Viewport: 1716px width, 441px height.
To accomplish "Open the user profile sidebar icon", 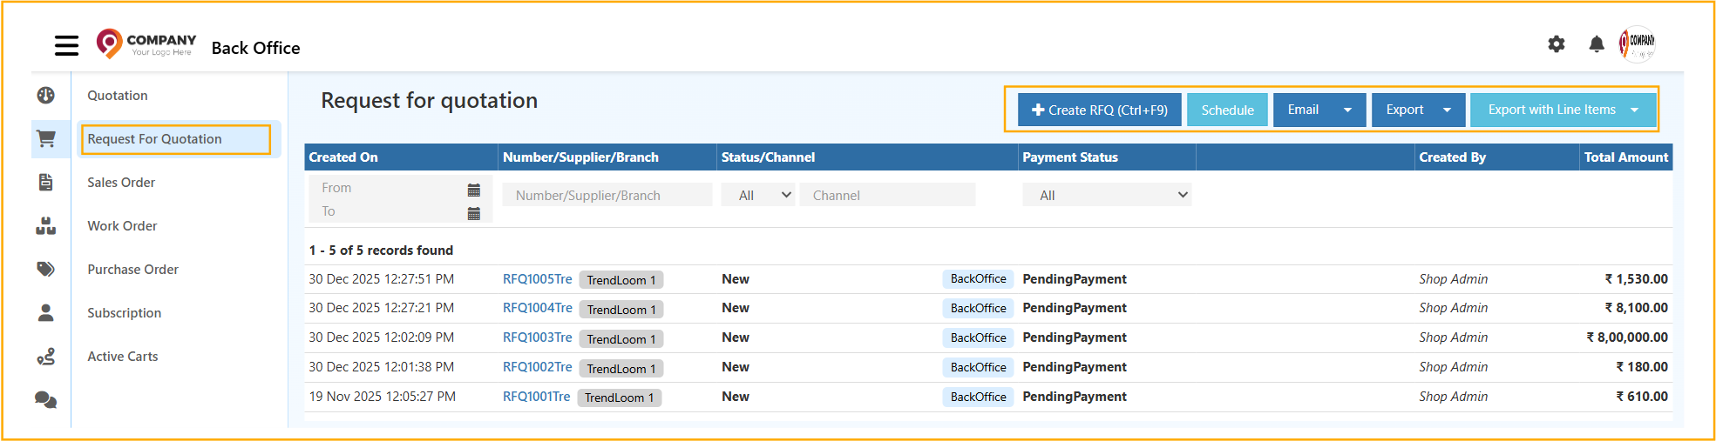I will click(46, 313).
